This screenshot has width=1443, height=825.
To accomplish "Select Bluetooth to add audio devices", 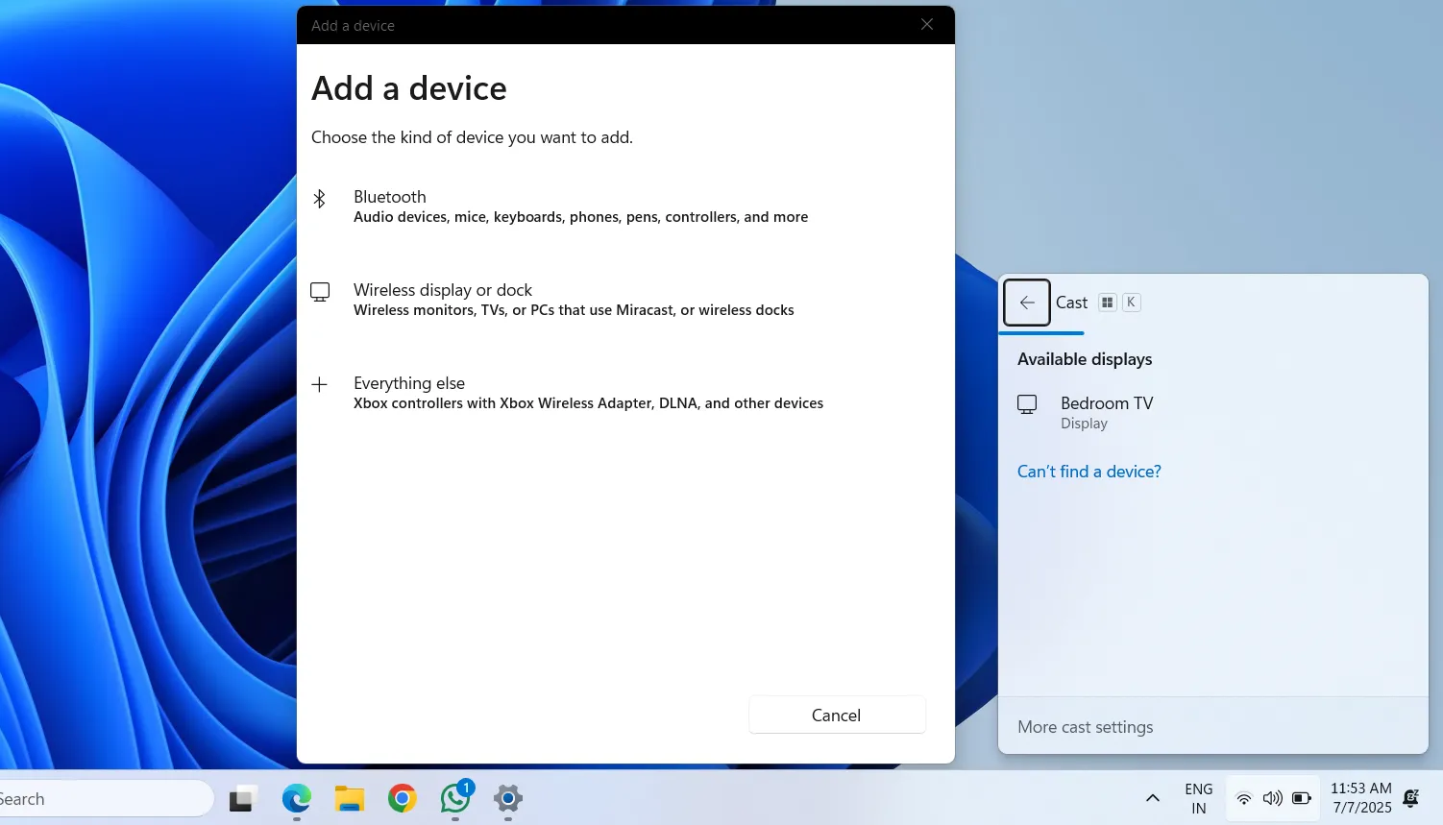I will pos(580,206).
